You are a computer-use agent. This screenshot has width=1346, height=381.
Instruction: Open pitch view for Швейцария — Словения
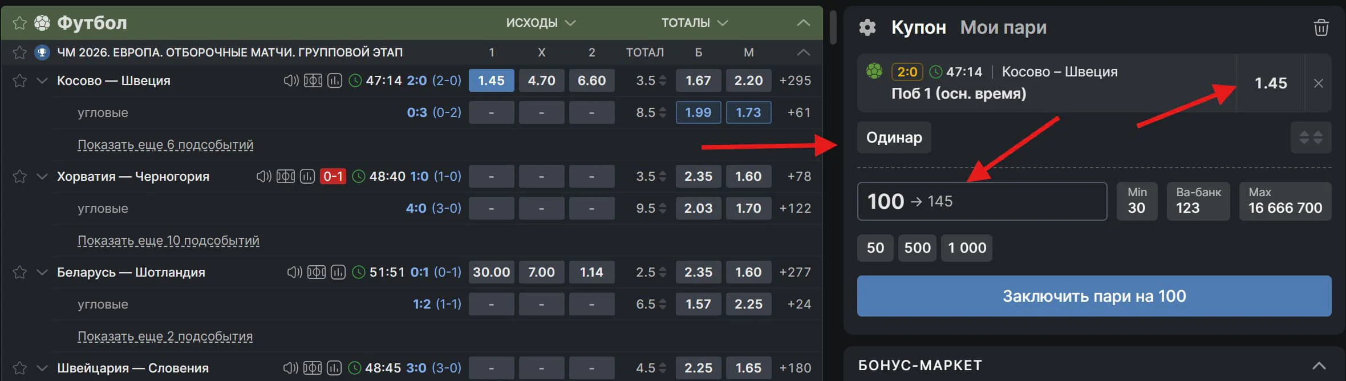[313, 368]
